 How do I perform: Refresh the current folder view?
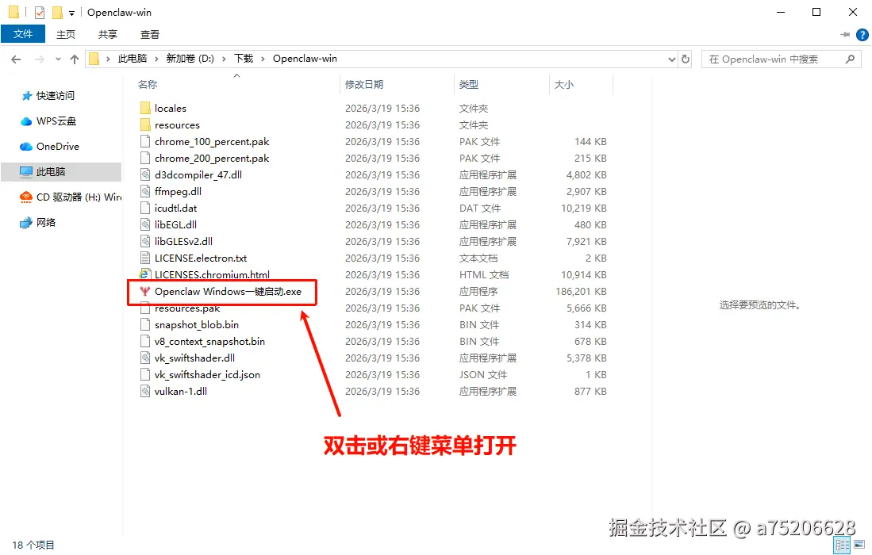click(686, 59)
